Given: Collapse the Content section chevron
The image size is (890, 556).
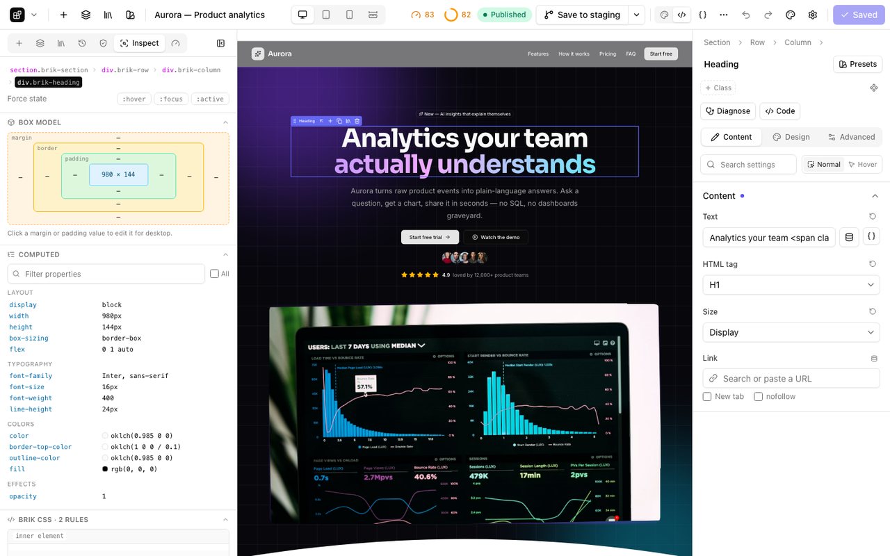Looking at the screenshot, I should 875,196.
